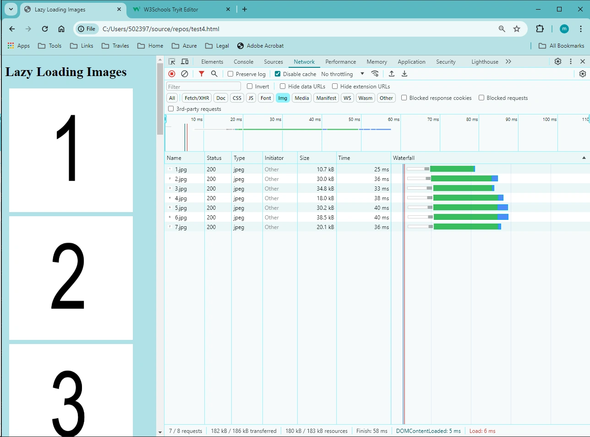The height and width of the screenshot is (437, 590).
Task: Expand more DevTools tabs chevron
Action: [x=508, y=61]
